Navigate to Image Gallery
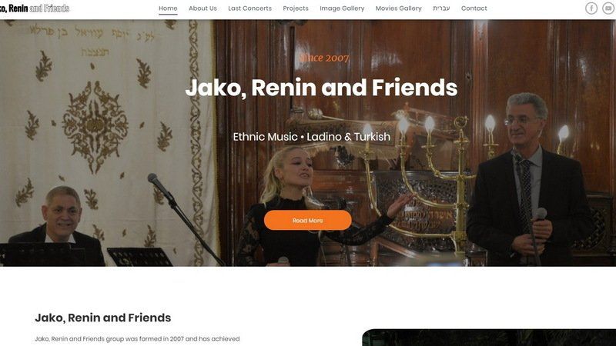This screenshot has height=346, width=616. (342, 8)
